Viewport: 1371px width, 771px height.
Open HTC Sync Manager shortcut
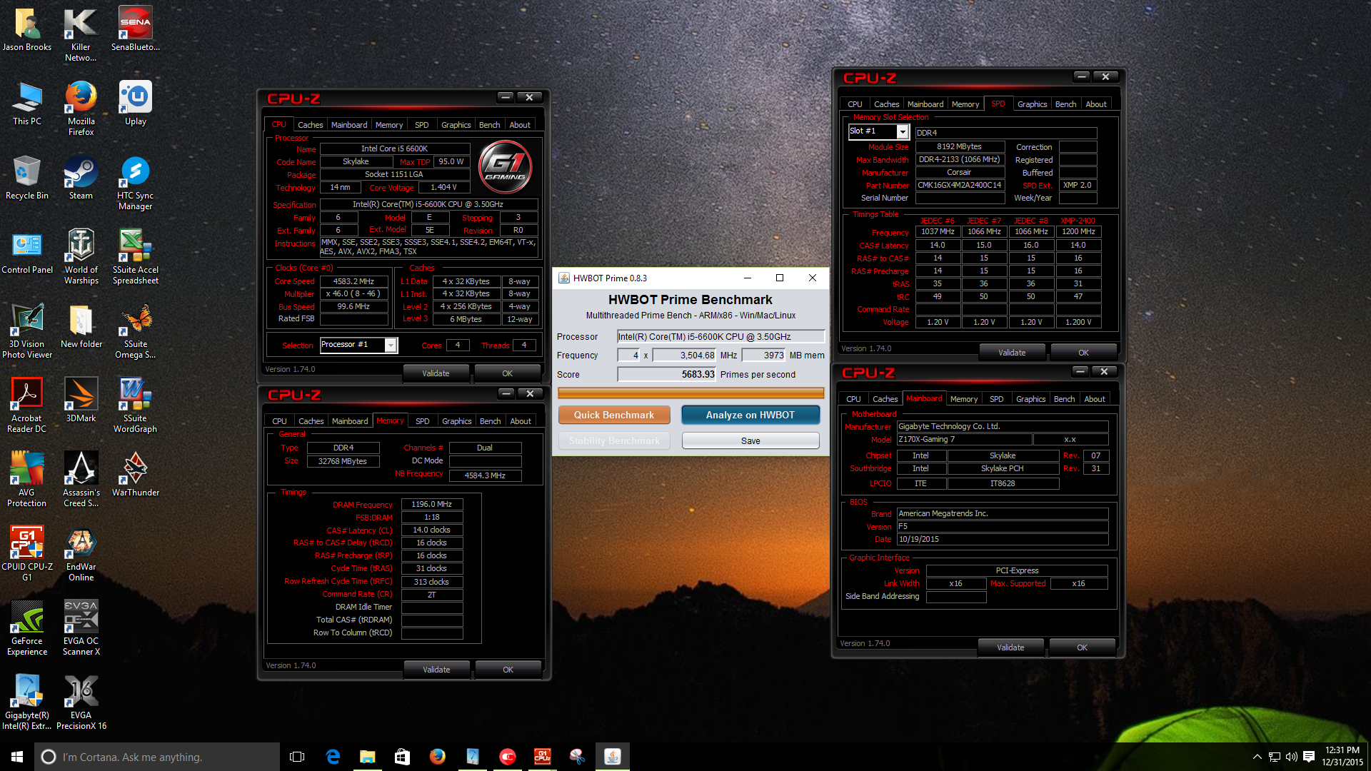pos(135,182)
